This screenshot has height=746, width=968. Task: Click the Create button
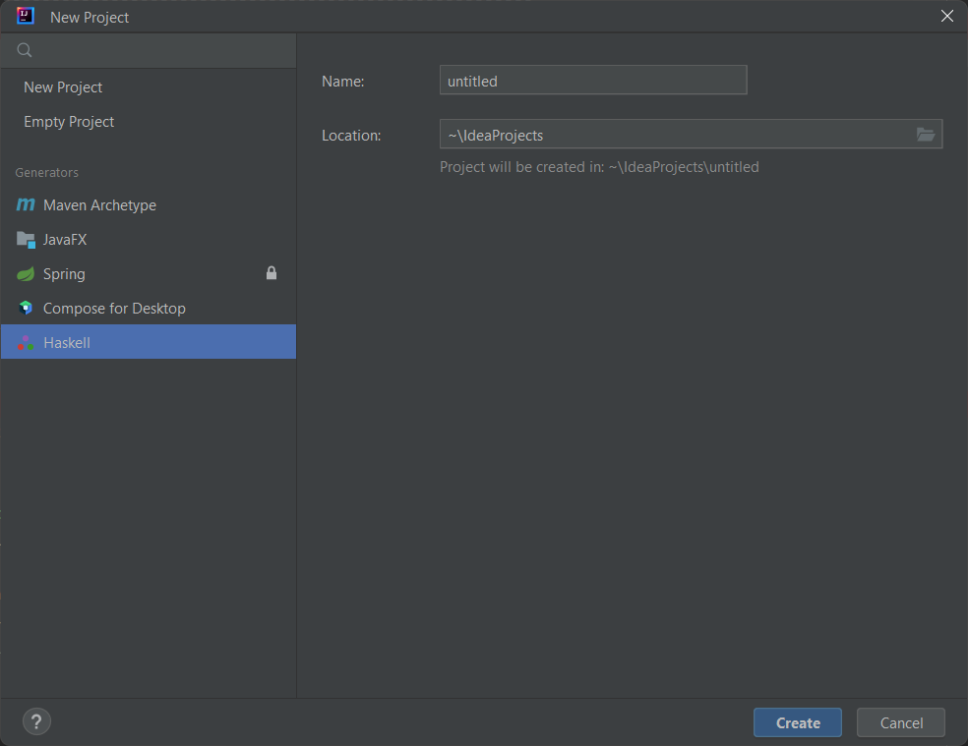point(798,722)
